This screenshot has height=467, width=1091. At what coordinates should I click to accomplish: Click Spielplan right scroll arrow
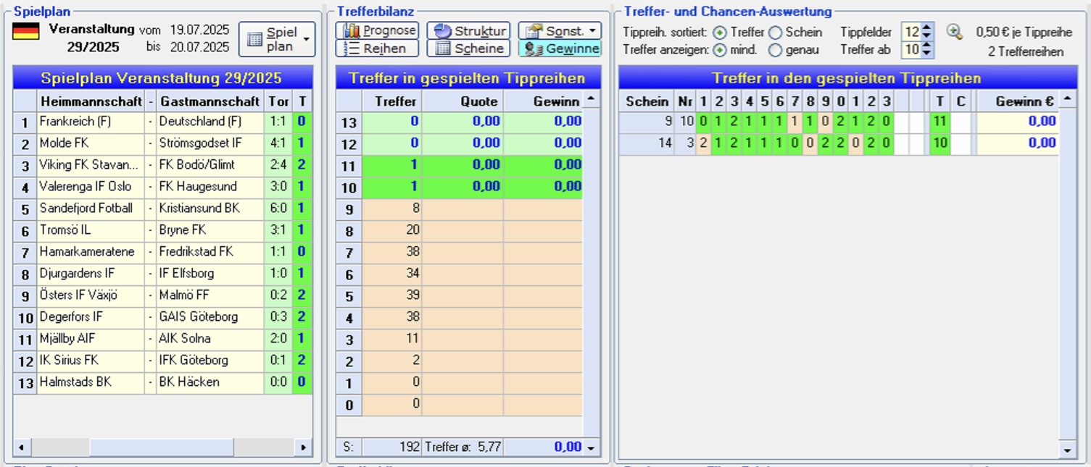(x=304, y=447)
